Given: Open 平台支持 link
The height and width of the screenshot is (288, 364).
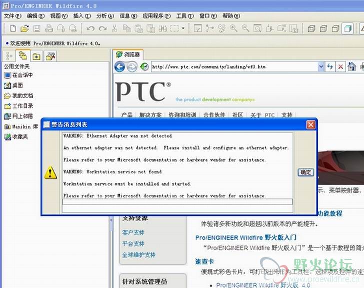Looking at the screenshot, I should 133,244.
